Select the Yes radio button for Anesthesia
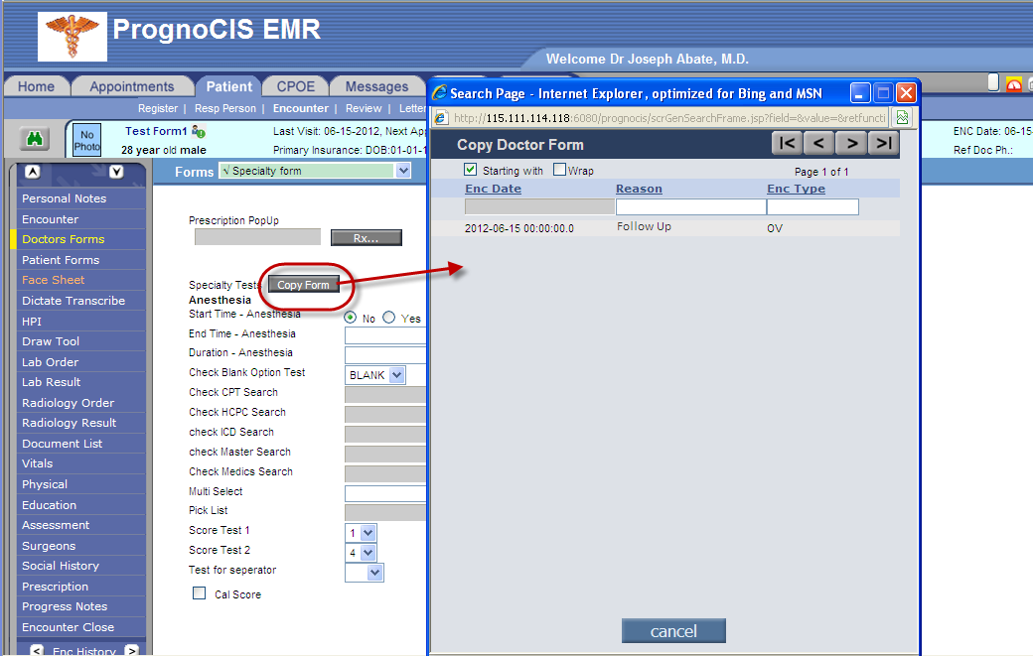 pyautogui.click(x=389, y=318)
